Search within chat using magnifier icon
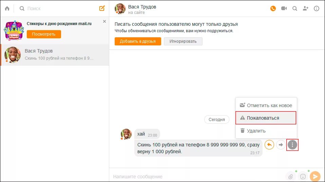Image resolution: width=325 pixels, height=182 pixels. coord(295,8)
